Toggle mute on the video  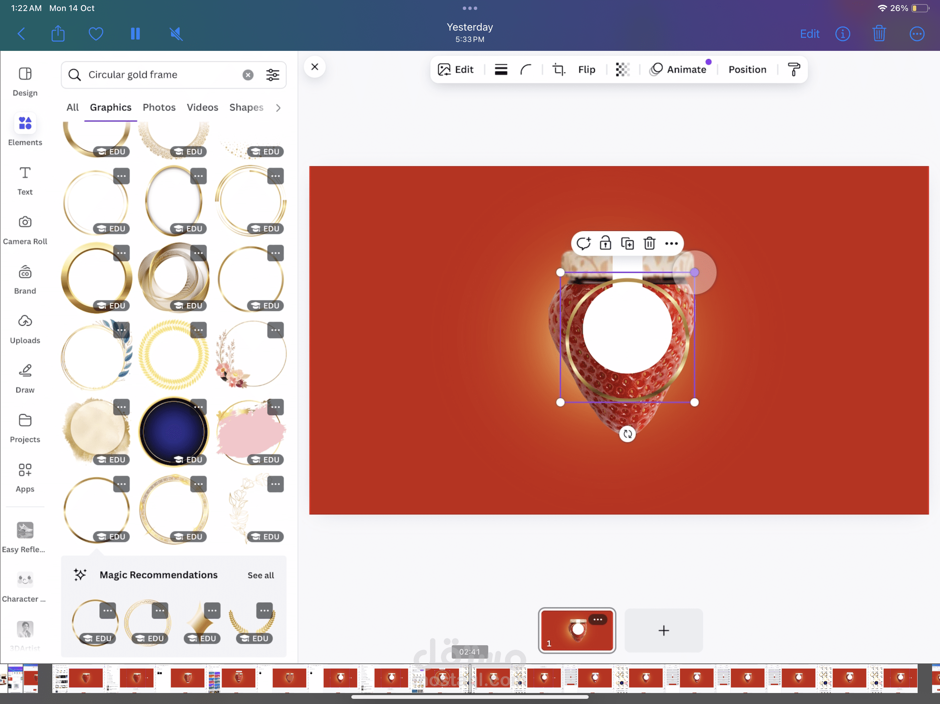(176, 34)
